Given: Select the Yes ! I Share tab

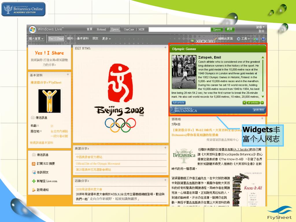Looking at the screenshot, I should [56, 39].
